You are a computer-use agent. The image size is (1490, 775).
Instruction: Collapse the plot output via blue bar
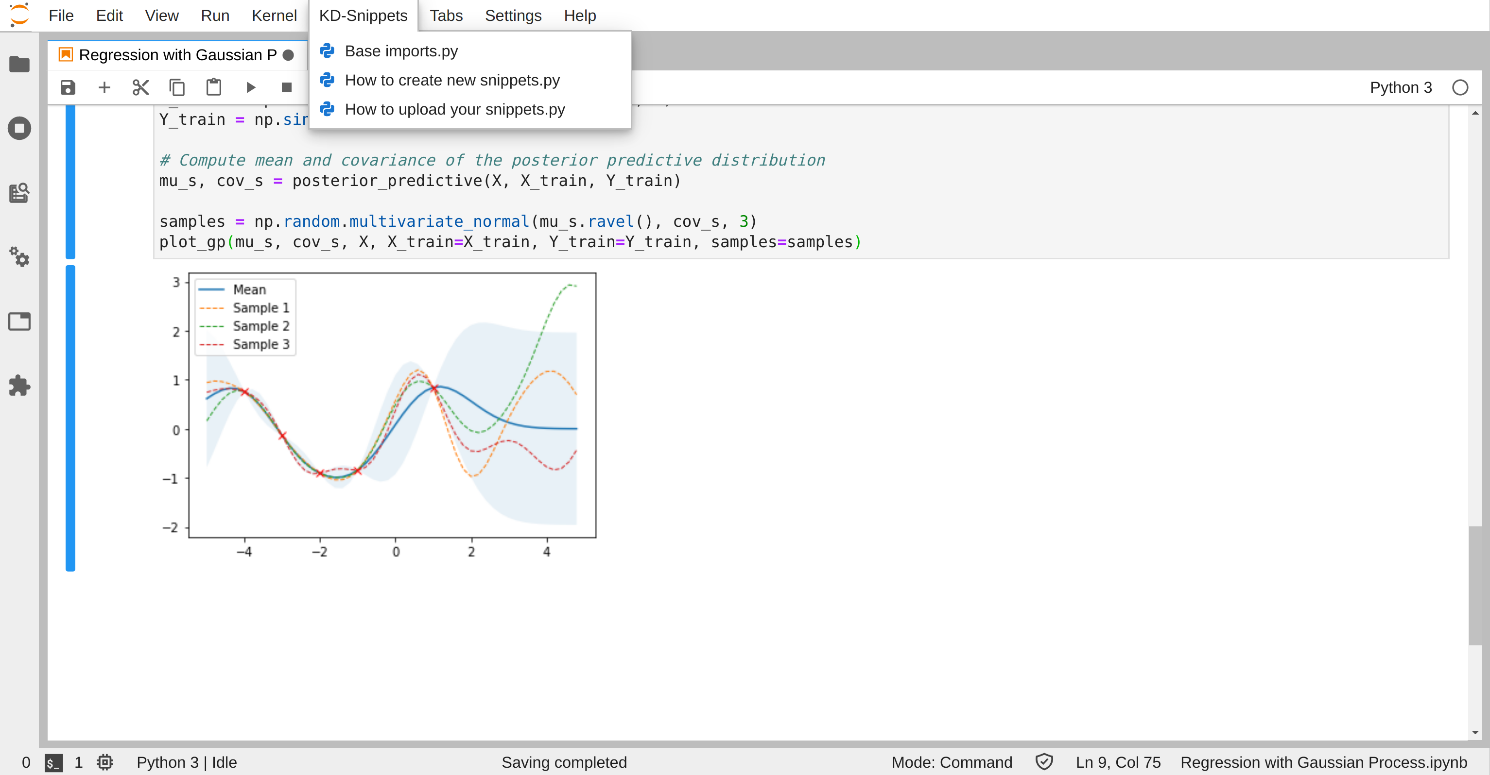[70, 419]
